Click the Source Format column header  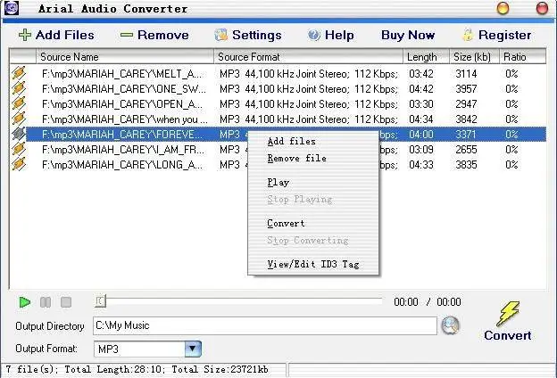308,57
